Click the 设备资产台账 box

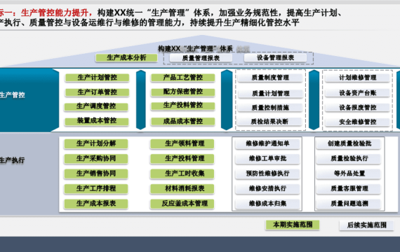point(357,93)
